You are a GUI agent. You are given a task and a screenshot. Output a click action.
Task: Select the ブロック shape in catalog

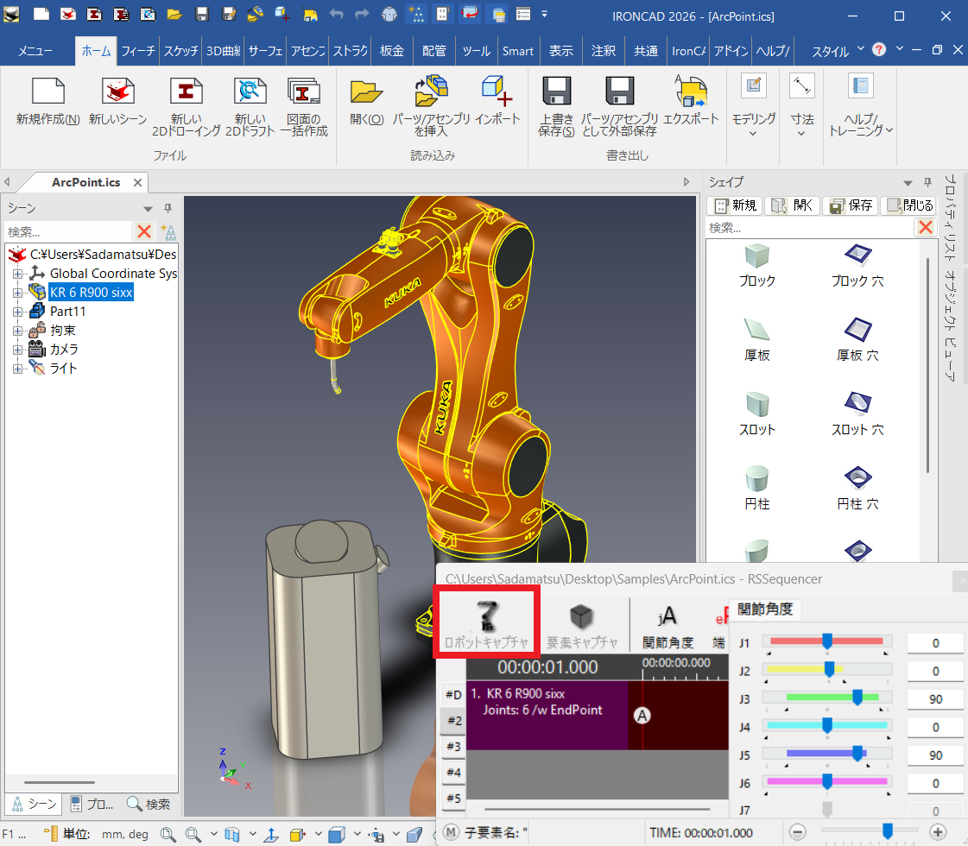click(x=756, y=265)
